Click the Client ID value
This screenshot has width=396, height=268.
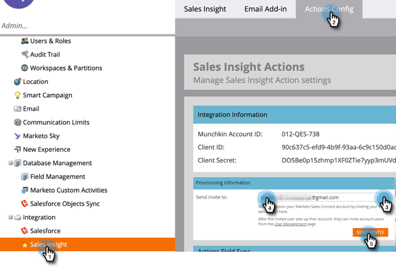338,147
